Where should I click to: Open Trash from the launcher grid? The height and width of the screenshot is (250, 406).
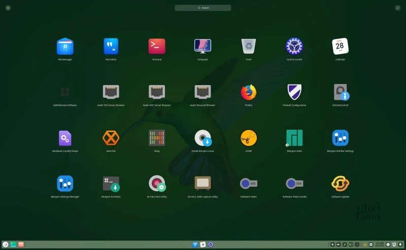[249, 47]
